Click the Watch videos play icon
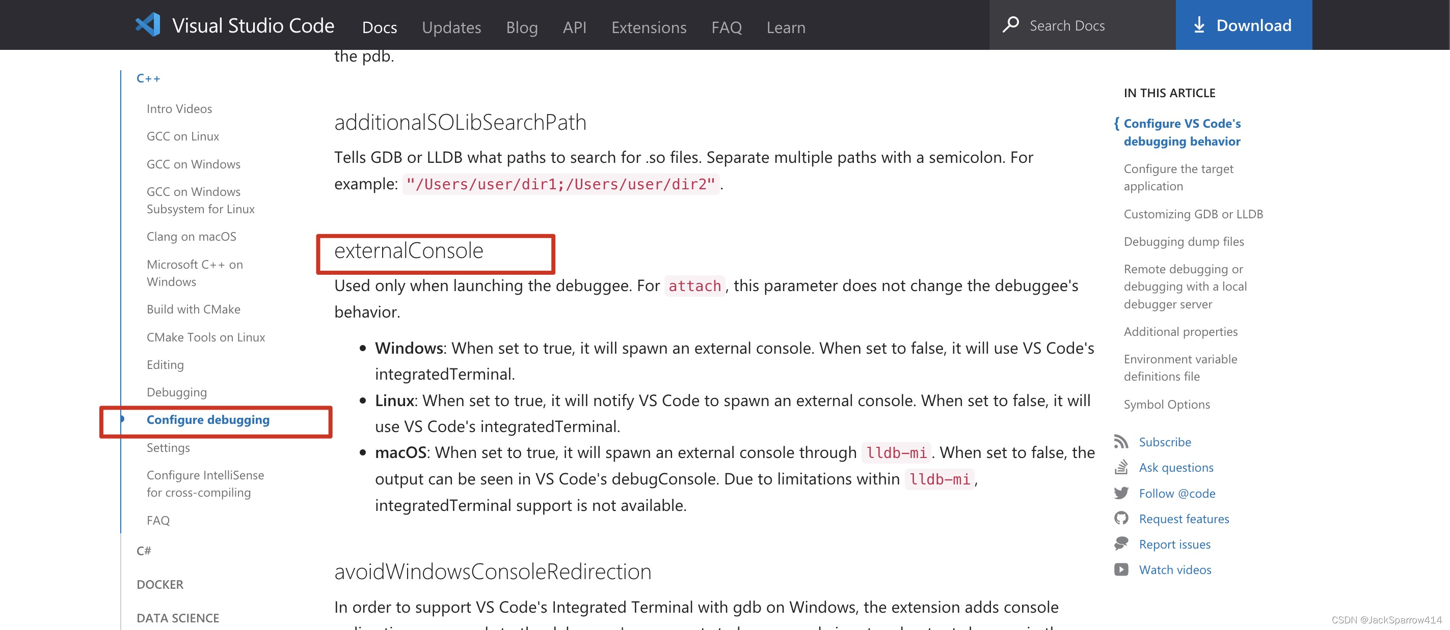1450x630 pixels. pyautogui.click(x=1121, y=569)
